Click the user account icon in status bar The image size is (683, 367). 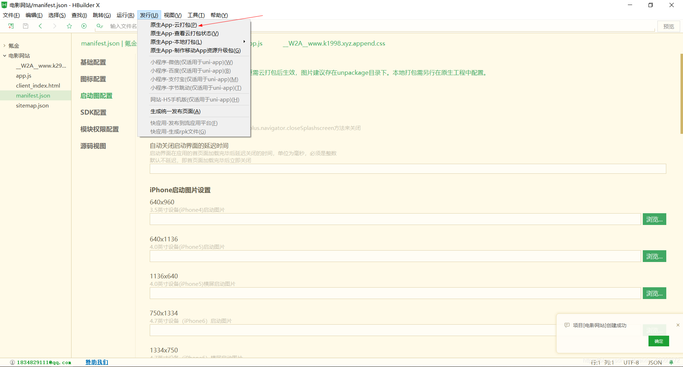12,362
